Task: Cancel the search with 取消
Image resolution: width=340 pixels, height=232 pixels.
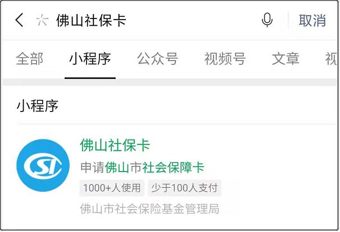Action: click(312, 21)
